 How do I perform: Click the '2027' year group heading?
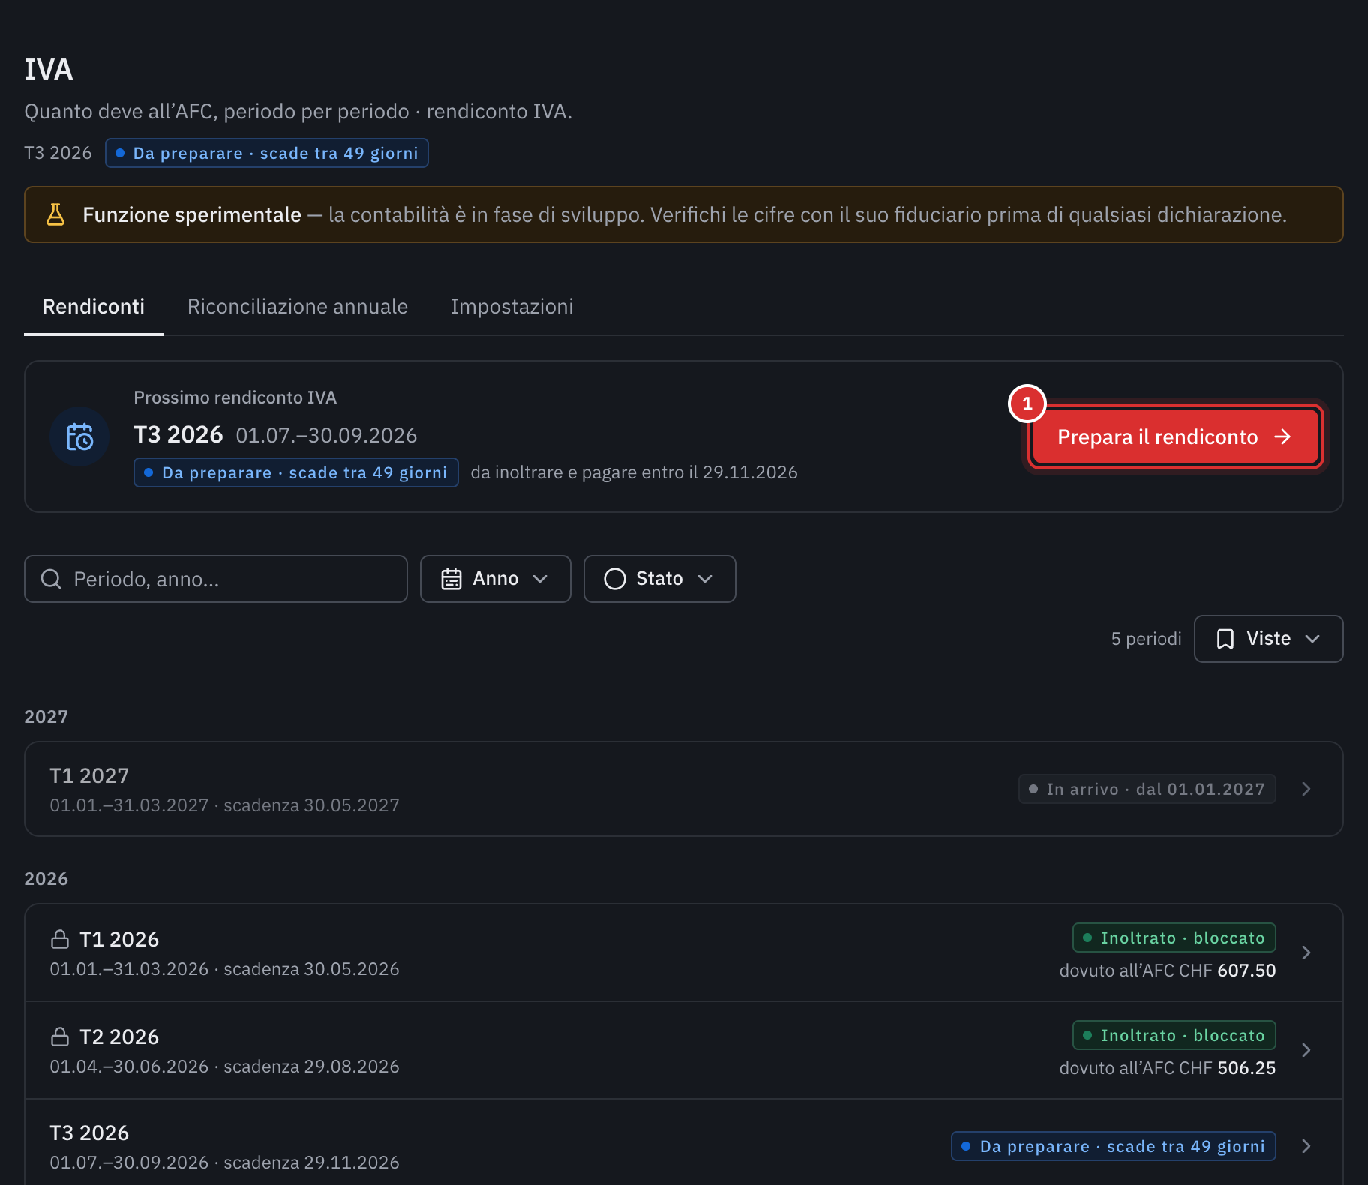point(46,717)
